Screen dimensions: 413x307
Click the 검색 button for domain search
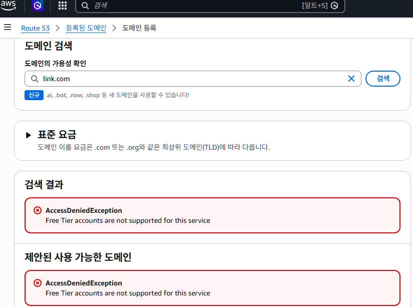click(x=382, y=79)
